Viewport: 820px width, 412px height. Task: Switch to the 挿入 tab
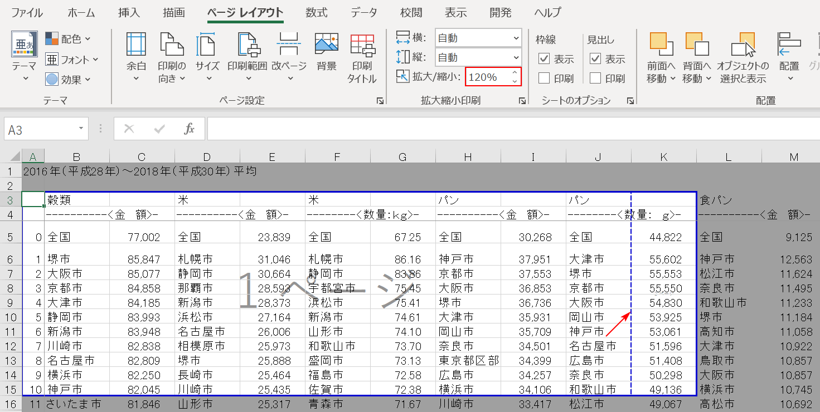129,12
